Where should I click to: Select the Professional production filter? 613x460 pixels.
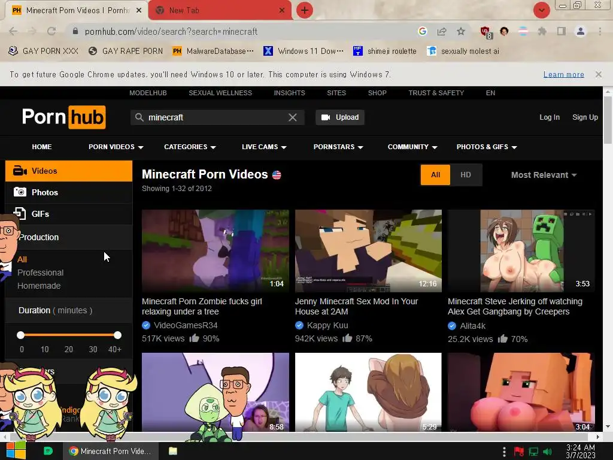coord(40,273)
